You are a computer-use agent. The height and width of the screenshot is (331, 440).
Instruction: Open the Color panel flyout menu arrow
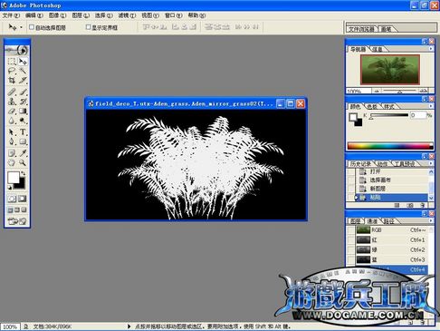pyautogui.click(x=431, y=106)
